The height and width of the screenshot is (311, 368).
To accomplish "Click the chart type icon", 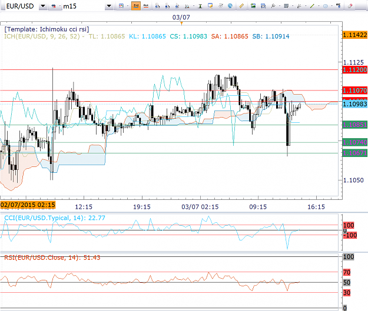I will [x=121, y=6].
